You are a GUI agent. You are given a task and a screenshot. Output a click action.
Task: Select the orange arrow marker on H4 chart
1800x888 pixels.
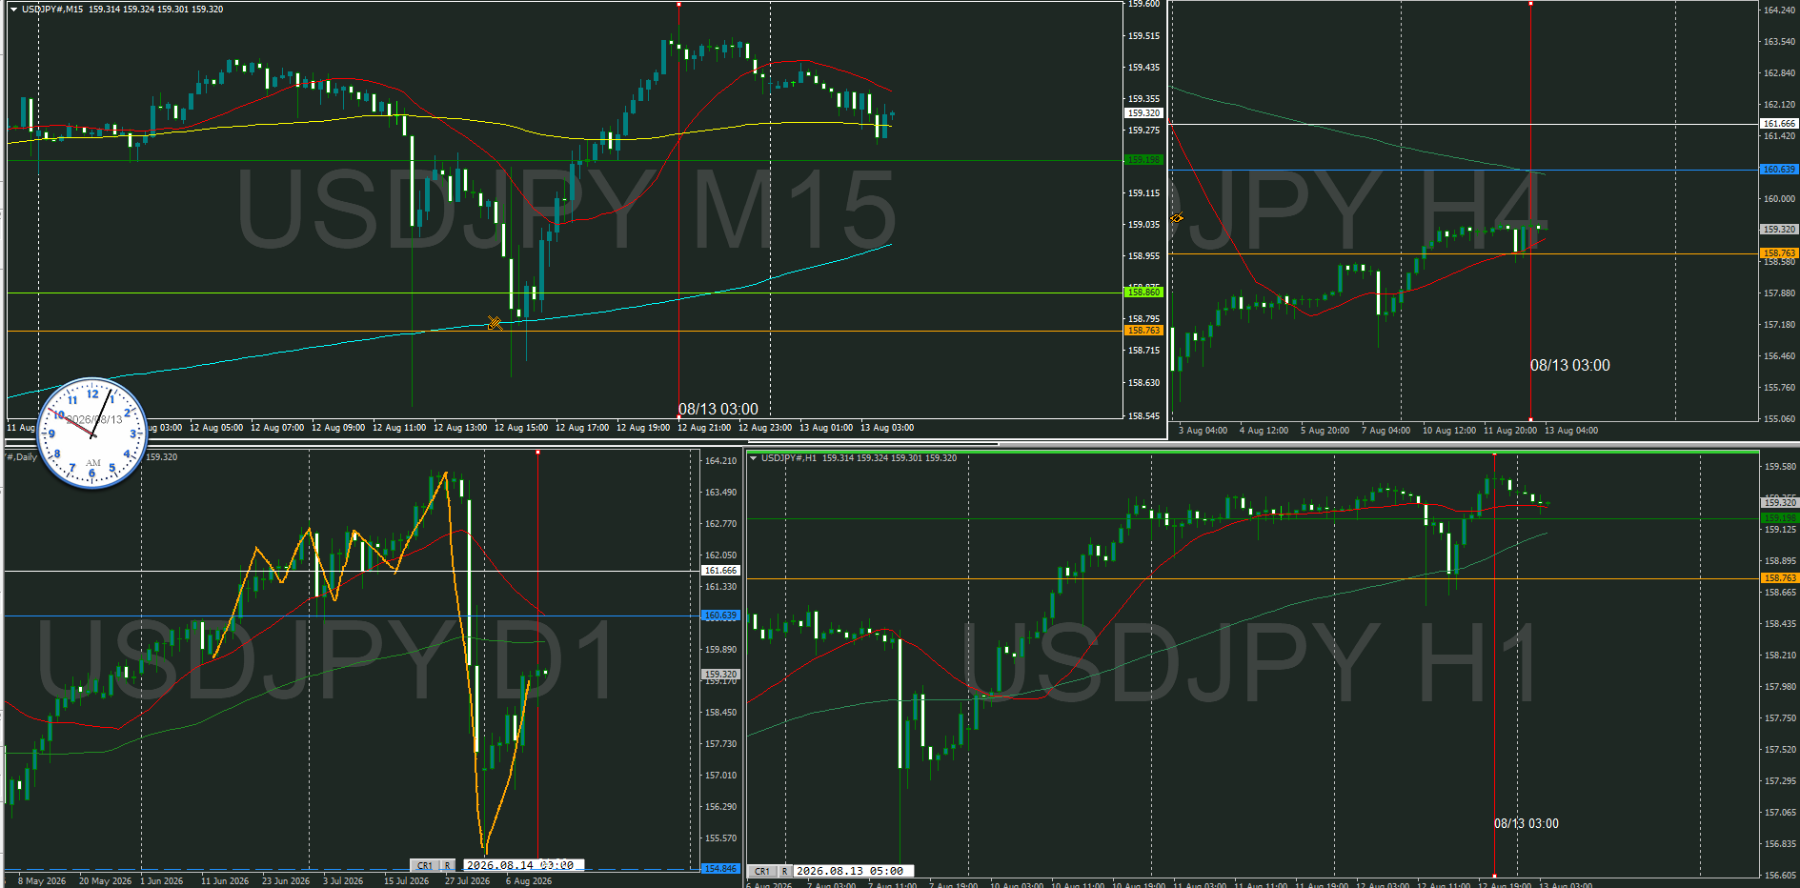(x=1177, y=218)
